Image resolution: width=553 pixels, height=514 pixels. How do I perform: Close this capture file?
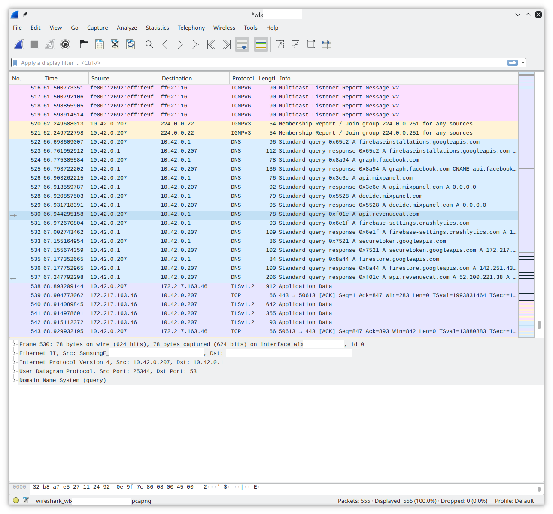tap(115, 44)
